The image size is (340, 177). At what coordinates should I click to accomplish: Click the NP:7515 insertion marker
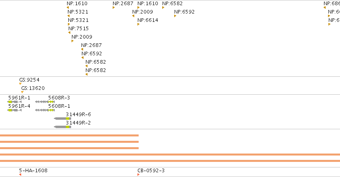pos(70,33)
